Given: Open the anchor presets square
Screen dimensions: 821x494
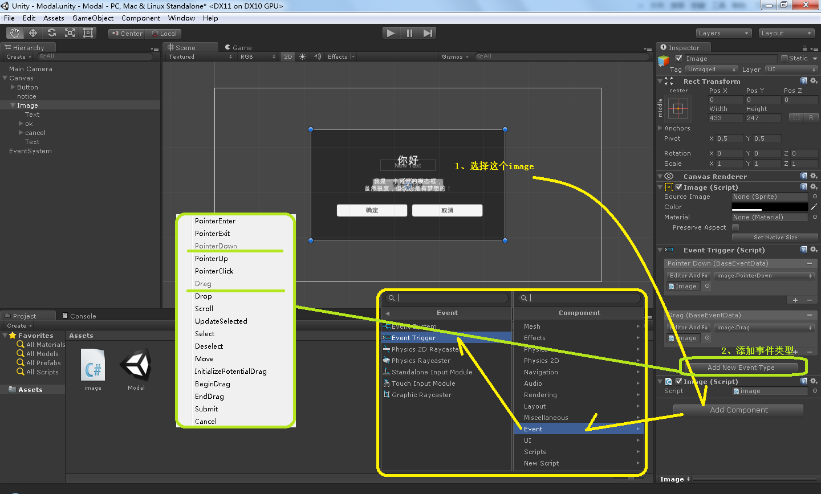Looking at the screenshot, I should pos(678,108).
